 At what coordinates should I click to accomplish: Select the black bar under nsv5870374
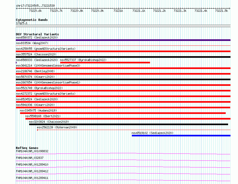tap(123, 79)
